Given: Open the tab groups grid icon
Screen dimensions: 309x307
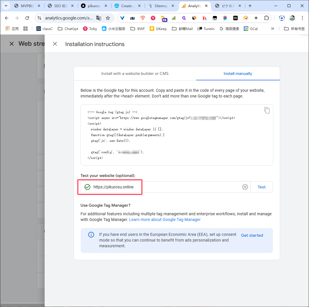Looking at the screenshot, I should 25,29.
